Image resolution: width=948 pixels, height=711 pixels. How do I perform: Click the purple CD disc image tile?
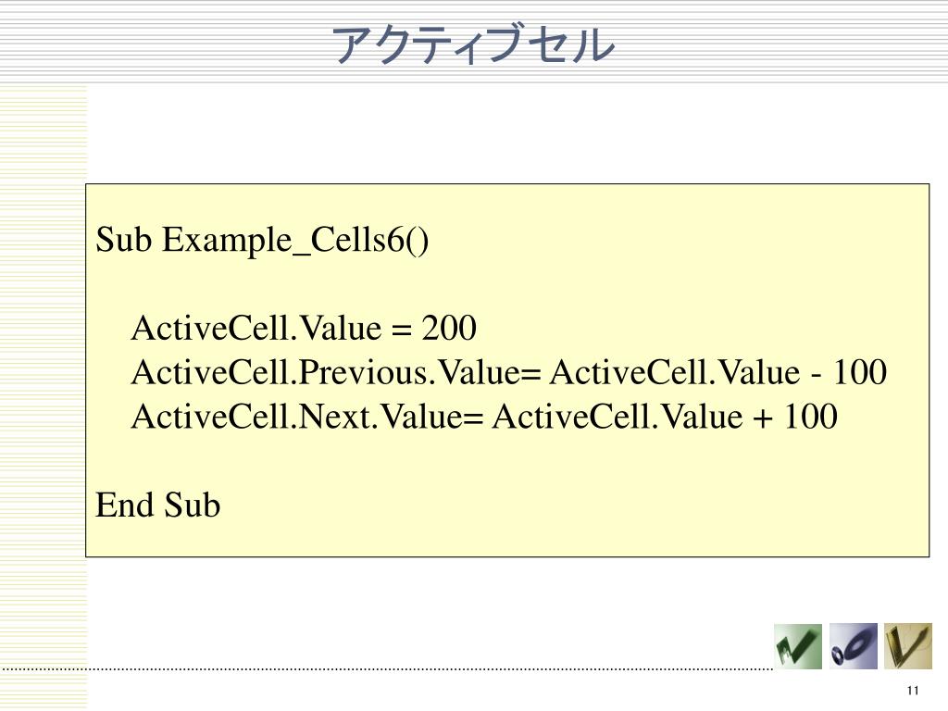click(x=853, y=646)
